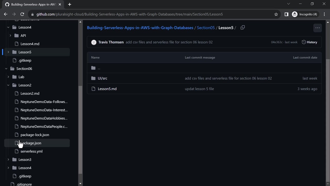Select Lesson4.md in the file tree
This screenshot has width=330, height=186.
pos(30,44)
